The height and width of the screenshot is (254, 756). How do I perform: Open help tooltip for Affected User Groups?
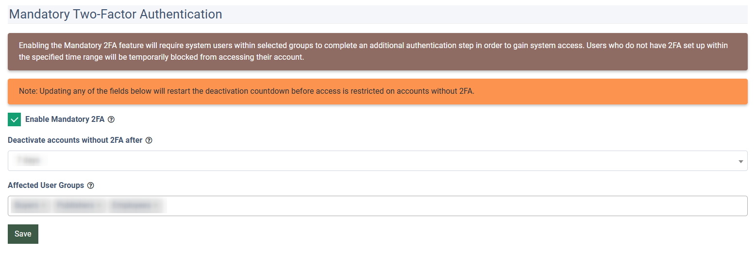[90, 186]
